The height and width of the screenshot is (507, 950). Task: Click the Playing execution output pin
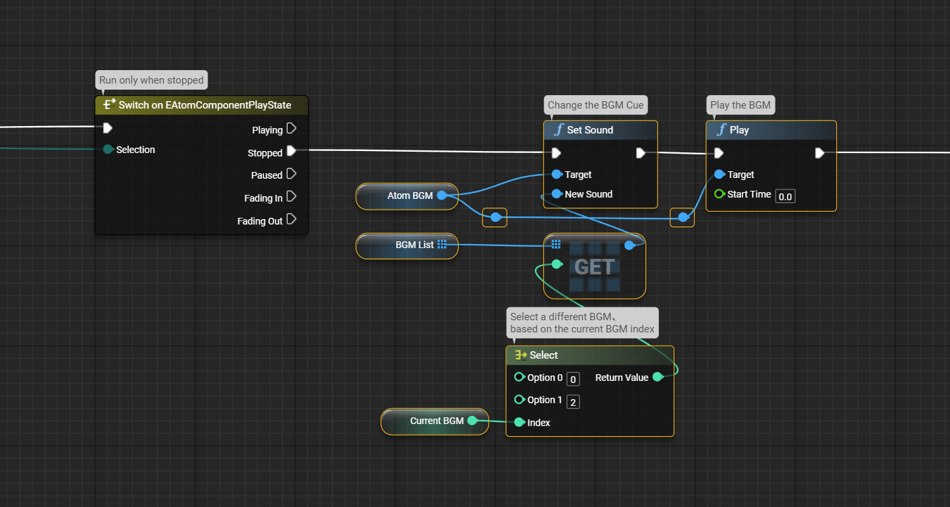292,129
